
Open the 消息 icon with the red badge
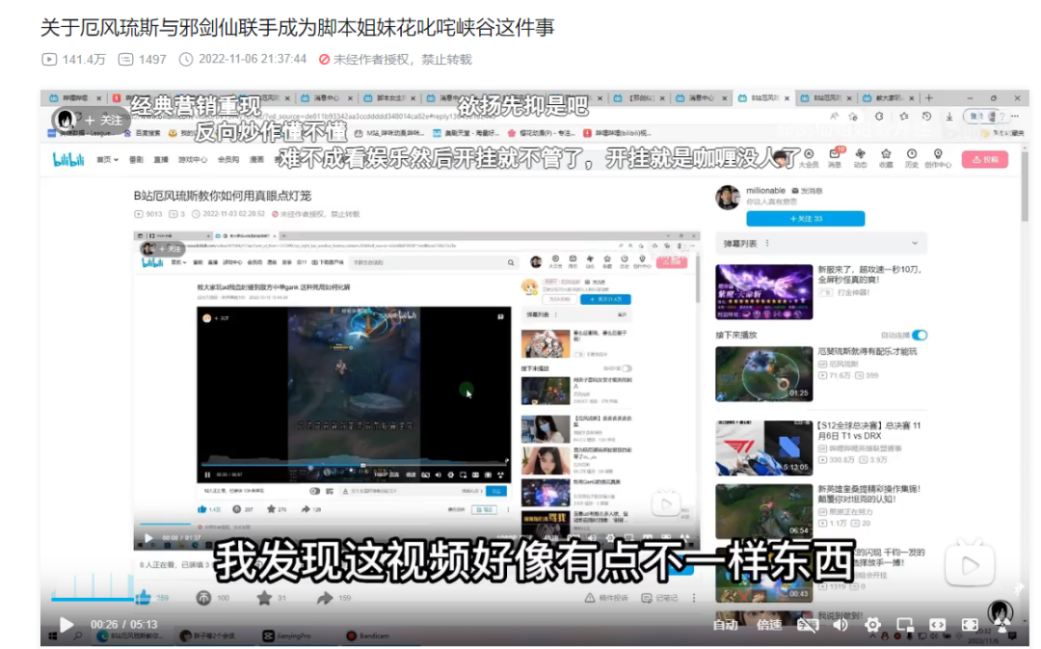click(835, 159)
